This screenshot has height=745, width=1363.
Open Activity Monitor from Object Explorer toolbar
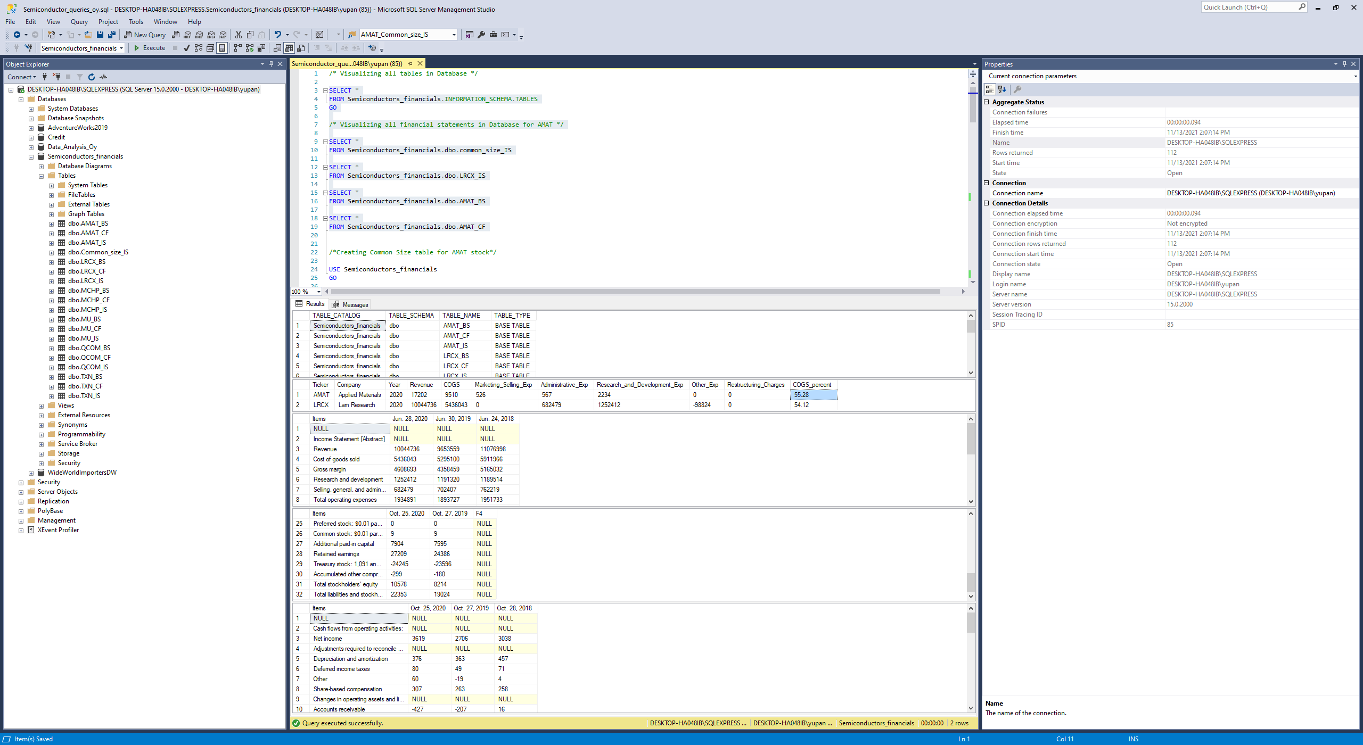(103, 77)
